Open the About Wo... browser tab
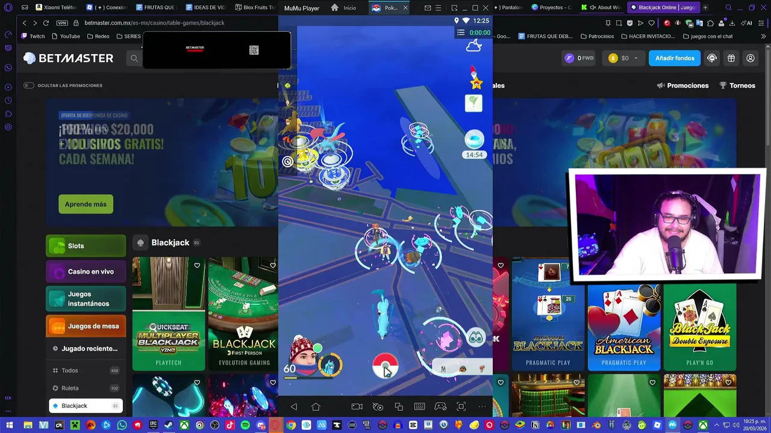The width and height of the screenshot is (771, 433). point(601,8)
